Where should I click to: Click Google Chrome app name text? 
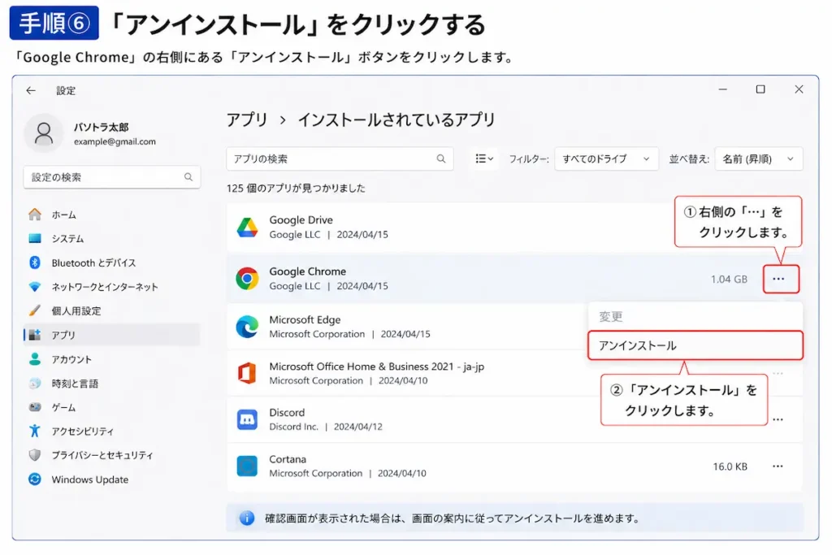tap(307, 271)
